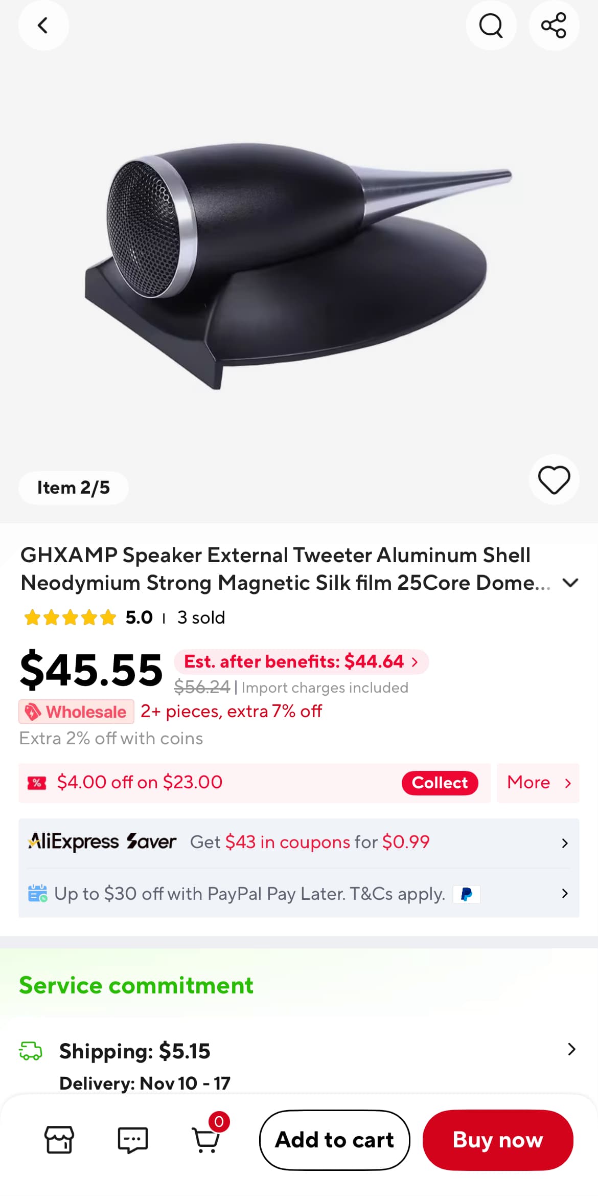Screen dimensions: 598x1196
Task: Open PayPal Pay Later offer row
Action: pos(298,894)
